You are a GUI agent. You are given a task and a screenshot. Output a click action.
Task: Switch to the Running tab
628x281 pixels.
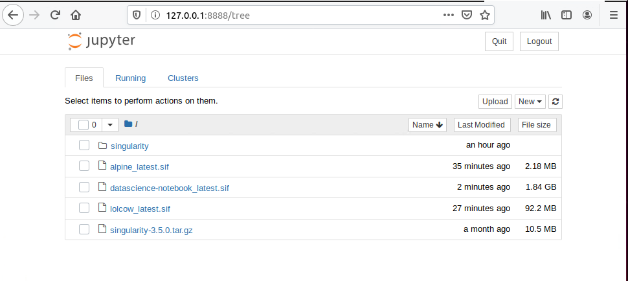(131, 78)
